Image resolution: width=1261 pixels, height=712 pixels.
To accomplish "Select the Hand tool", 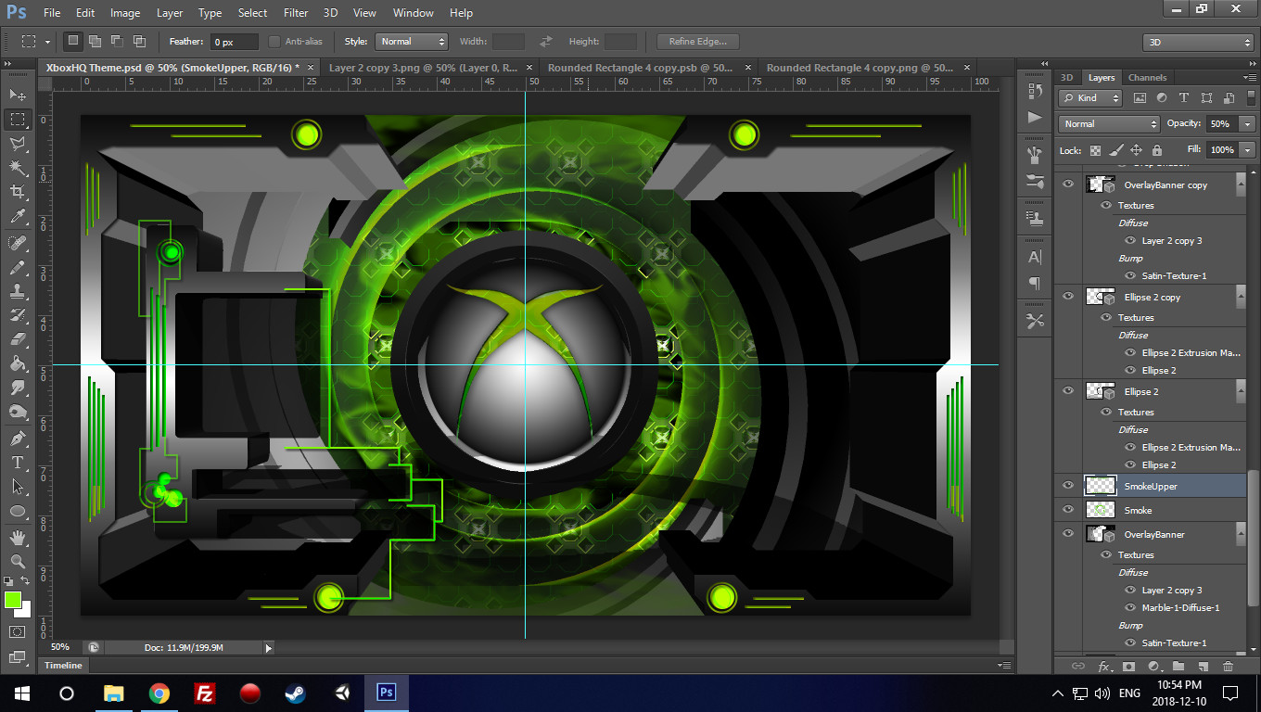I will (18, 537).
